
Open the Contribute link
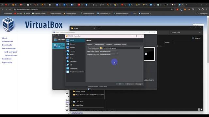tap(7, 59)
